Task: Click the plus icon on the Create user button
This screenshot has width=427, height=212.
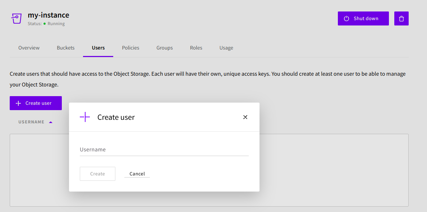Action: (18, 103)
